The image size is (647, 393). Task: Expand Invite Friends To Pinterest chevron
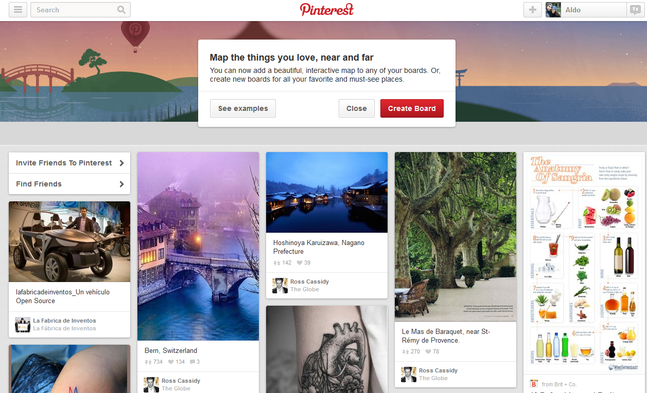coord(121,163)
